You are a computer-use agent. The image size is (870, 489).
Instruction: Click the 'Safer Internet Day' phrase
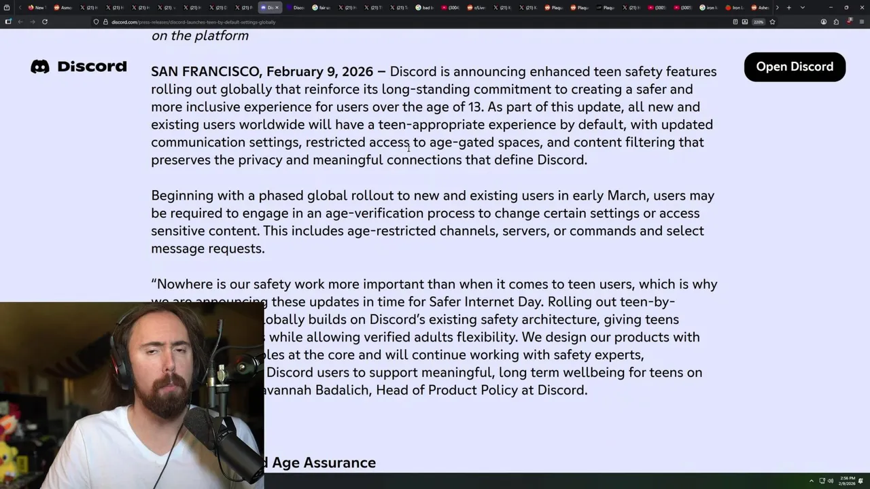tap(485, 302)
